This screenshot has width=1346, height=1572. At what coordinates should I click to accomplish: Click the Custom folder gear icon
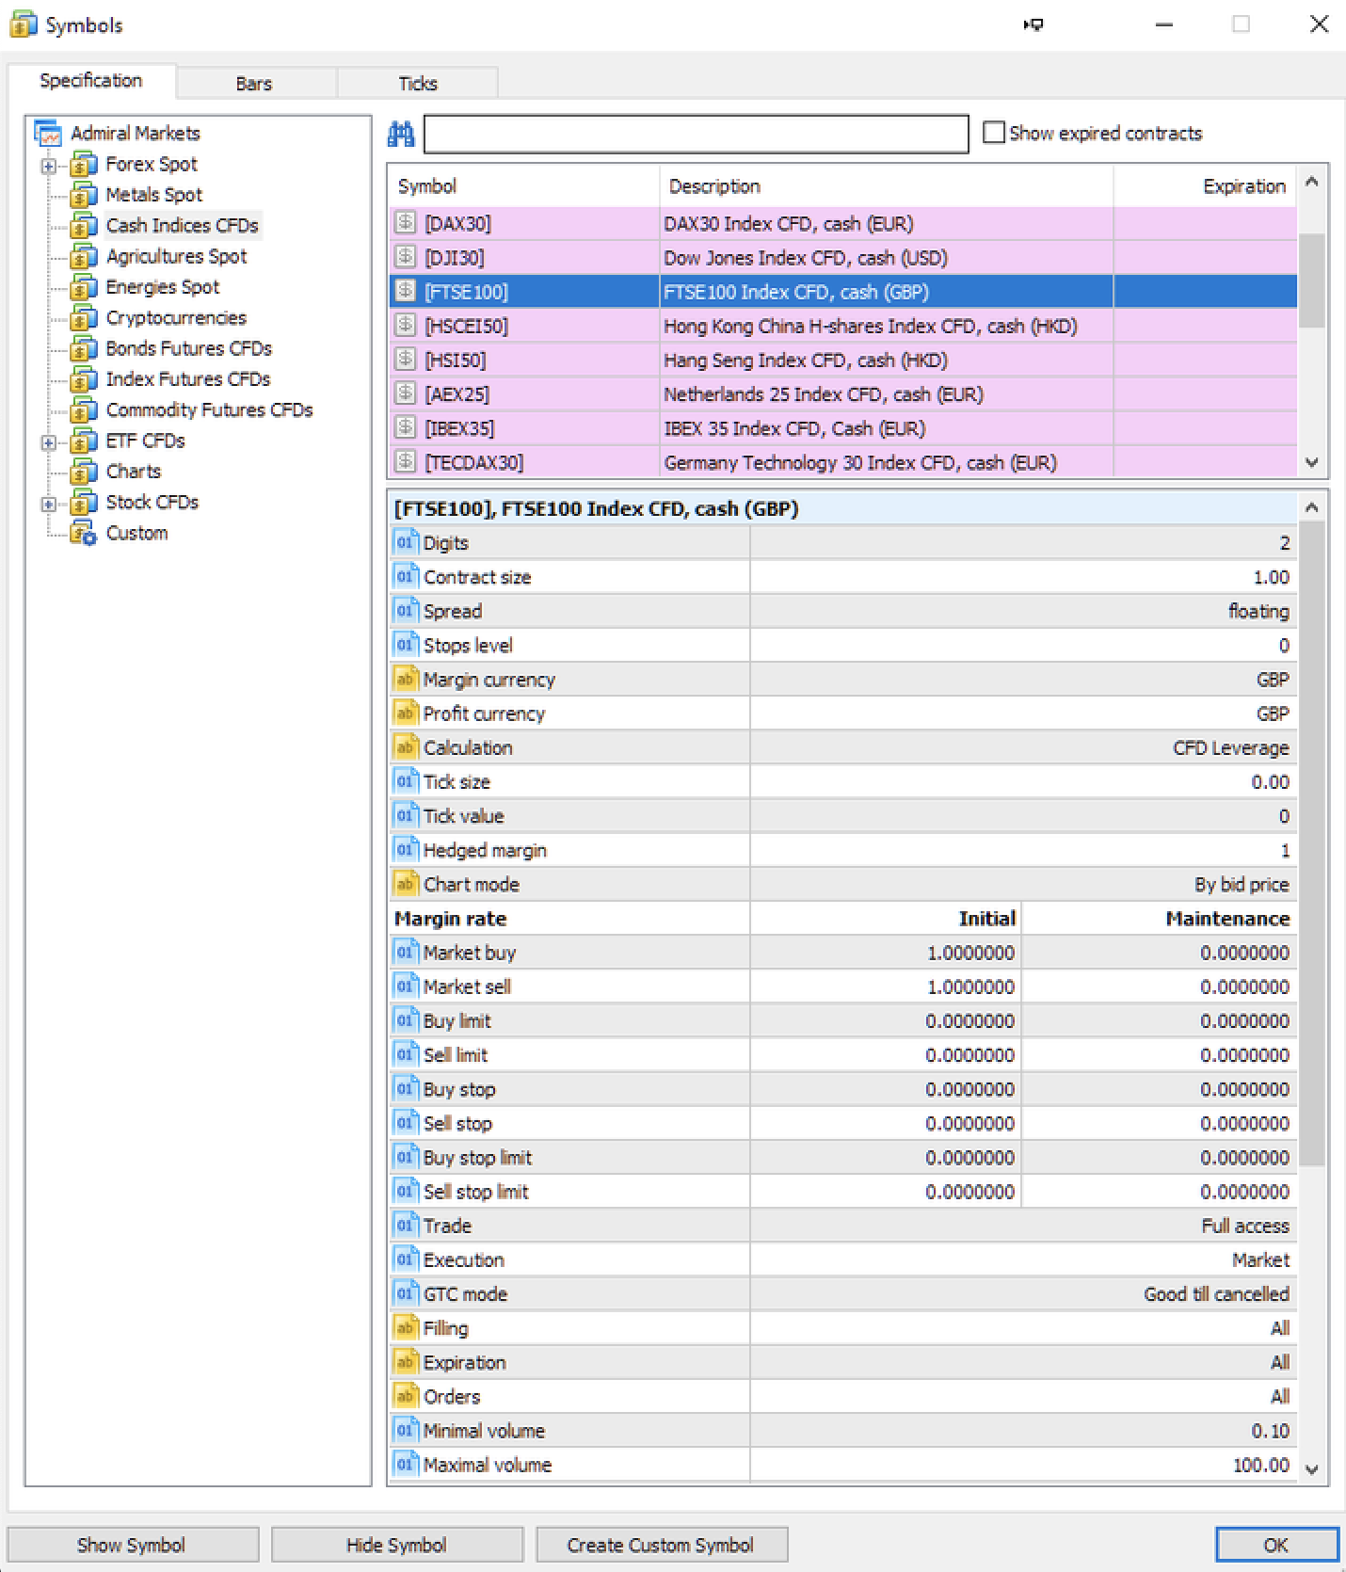[x=84, y=534]
